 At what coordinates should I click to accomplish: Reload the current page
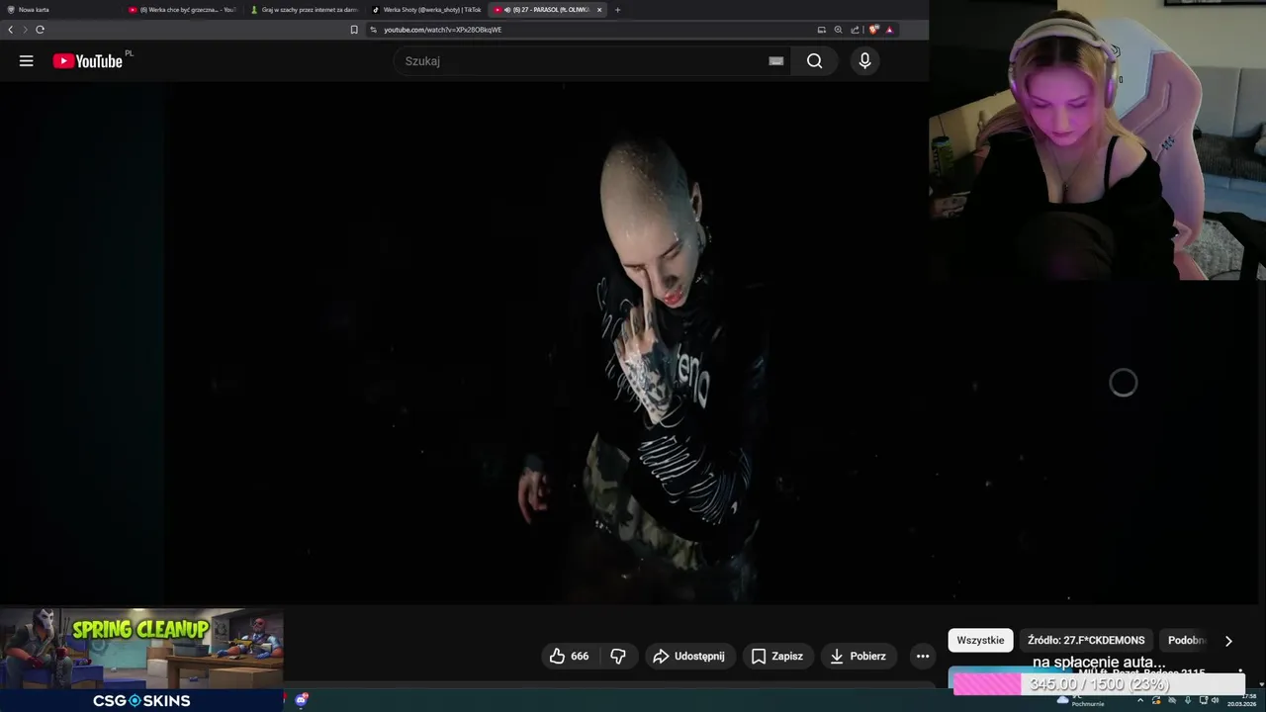tap(40, 30)
